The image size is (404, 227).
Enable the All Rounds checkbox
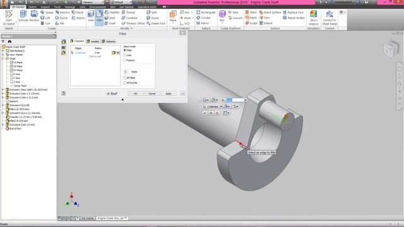click(x=125, y=83)
